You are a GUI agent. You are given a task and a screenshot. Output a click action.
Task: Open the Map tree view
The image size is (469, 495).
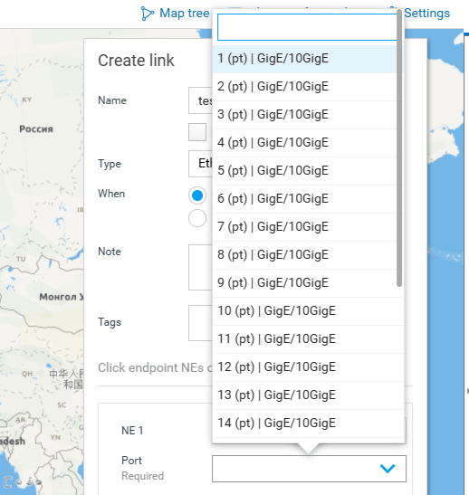point(175,14)
